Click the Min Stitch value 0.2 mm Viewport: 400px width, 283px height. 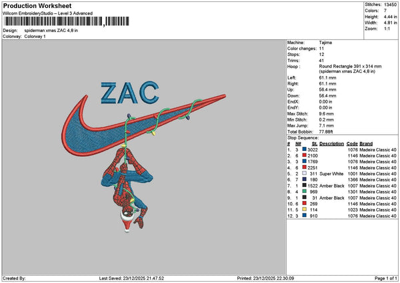point(326,119)
